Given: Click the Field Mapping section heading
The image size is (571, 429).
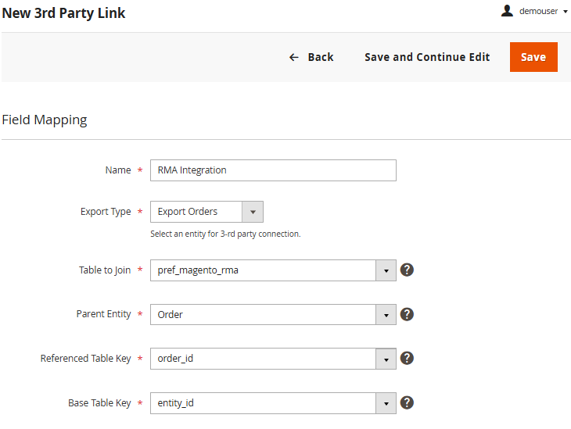Looking at the screenshot, I should pyautogui.click(x=45, y=120).
